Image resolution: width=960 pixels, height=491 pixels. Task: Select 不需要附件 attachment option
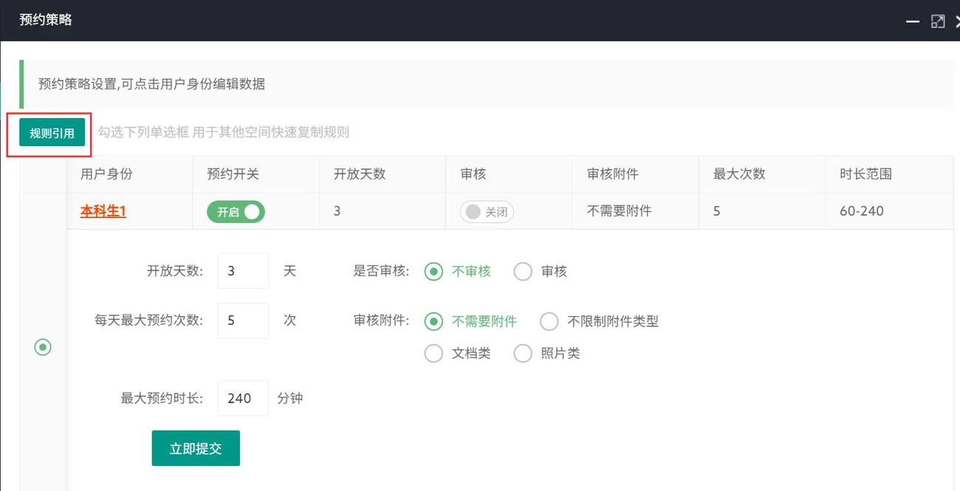(470, 321)
